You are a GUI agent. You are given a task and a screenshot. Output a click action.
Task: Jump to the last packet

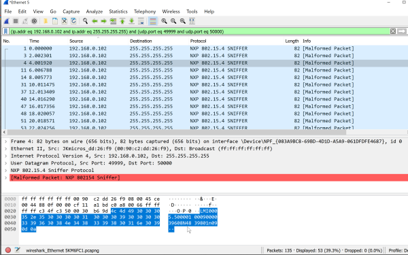132,21
